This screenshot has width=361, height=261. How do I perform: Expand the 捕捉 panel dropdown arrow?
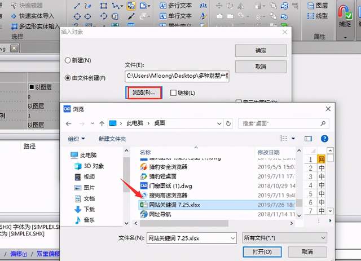pos(345,37)
